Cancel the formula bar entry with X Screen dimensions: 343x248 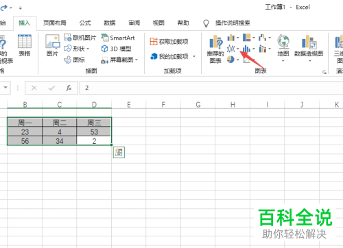pyautogui.click(x=34, y=88)
